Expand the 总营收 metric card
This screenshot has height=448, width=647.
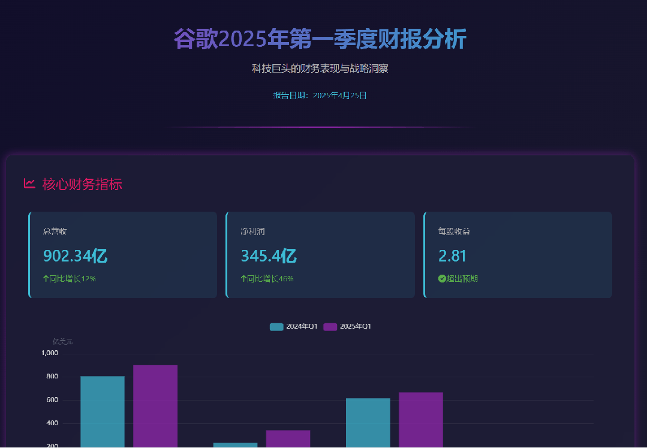point(122,254)
